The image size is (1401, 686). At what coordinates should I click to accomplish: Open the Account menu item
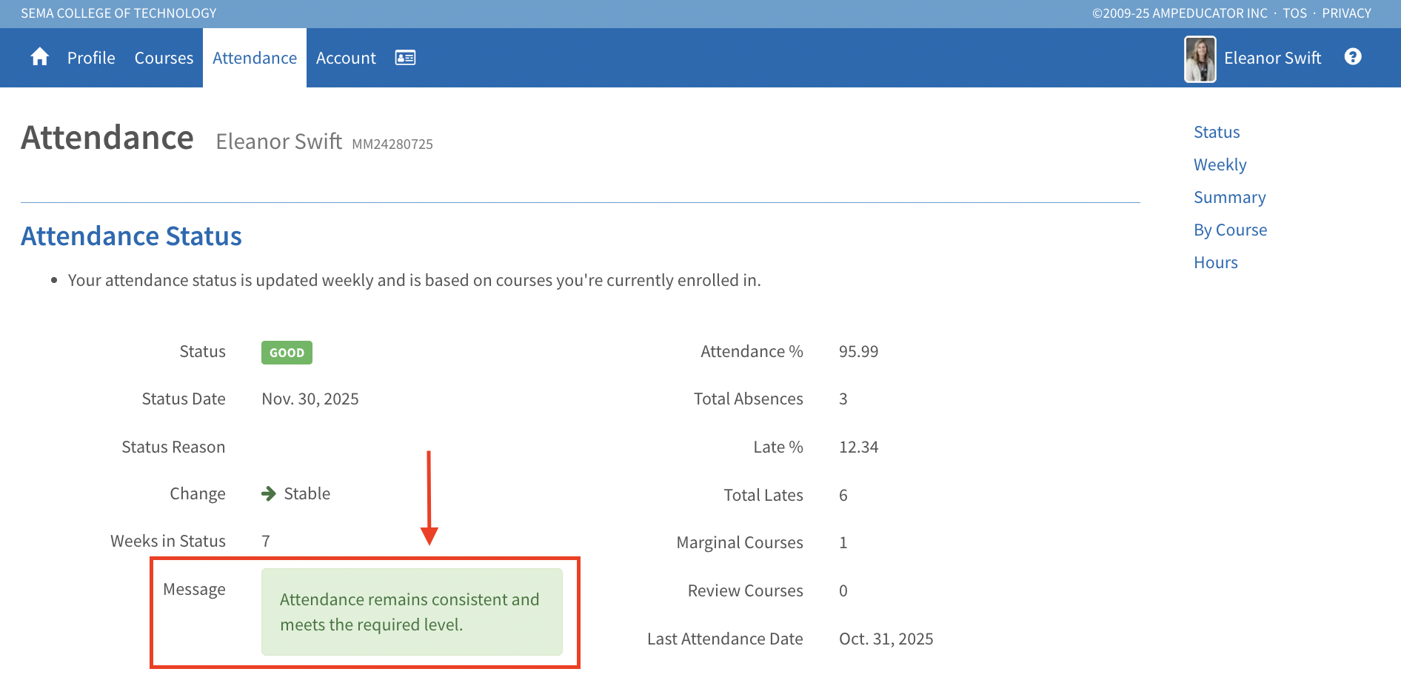pyautogui.click(x=346, y=58)
